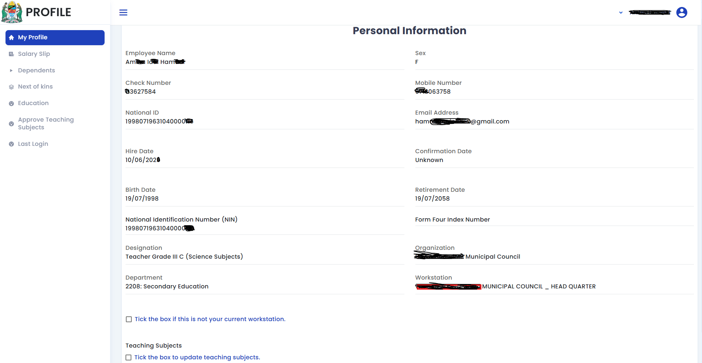Open the Salary Slip menu item

(34, 54)
